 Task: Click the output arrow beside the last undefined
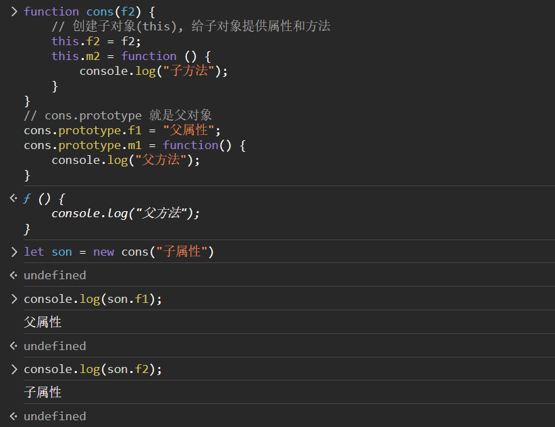pos(14,416)
